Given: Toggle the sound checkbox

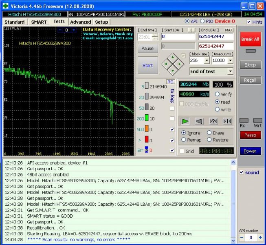Looking at the screenshot, I should click(241, 172).
